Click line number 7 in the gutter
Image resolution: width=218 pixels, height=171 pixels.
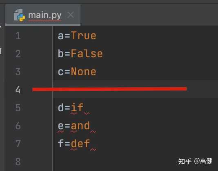pyautogui.click(x=18, y=144)
